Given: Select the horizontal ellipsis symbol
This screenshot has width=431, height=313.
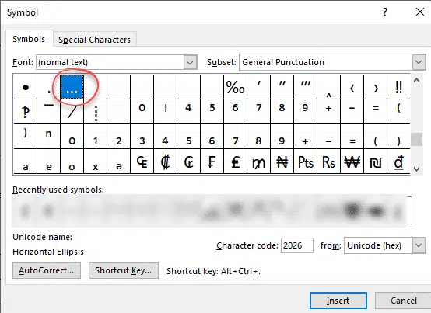Looking at the screenshot, I should coord(72,87).
